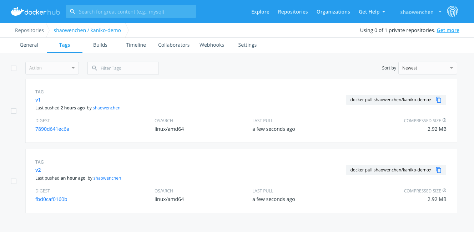The image size is (474, 232).
Task: Switch to the General tab
Action: (x=29, y=45)
